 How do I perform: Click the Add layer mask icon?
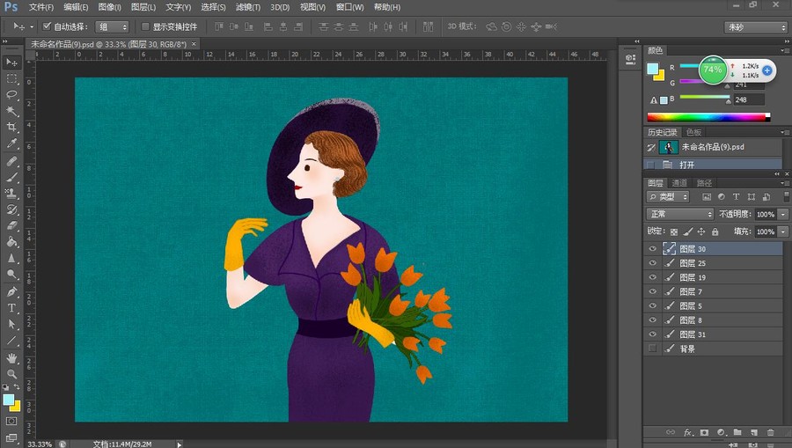point(705,432)
